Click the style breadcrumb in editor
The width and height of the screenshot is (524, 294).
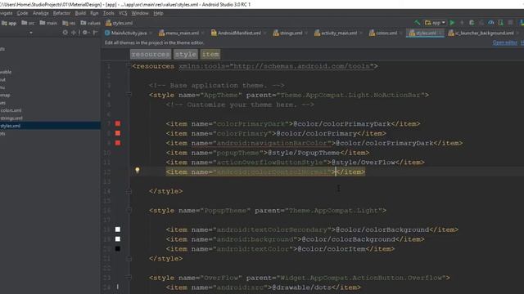(186, 54)
